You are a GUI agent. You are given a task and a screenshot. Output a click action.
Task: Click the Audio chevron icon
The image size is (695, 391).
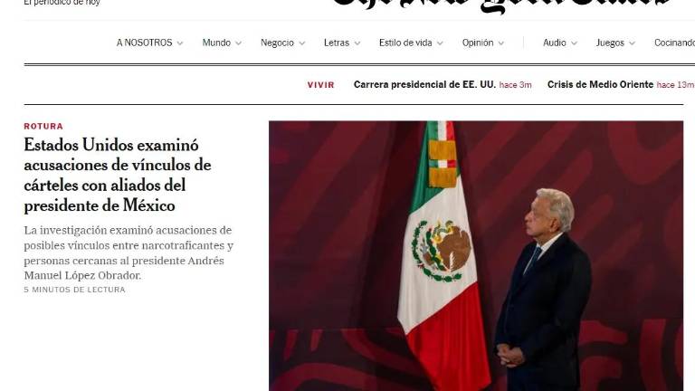point(574,43)
